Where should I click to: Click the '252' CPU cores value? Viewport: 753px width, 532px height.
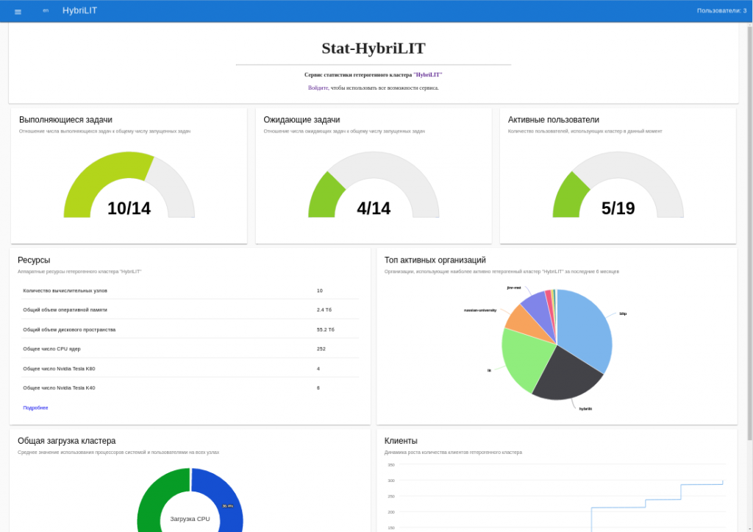321,349
